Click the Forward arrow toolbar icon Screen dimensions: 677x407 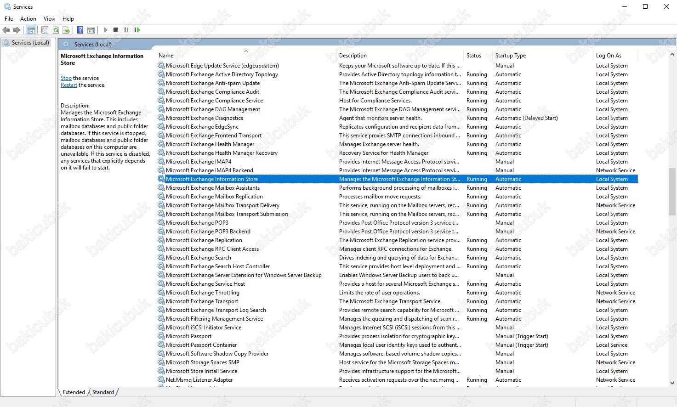click(17, 30)
